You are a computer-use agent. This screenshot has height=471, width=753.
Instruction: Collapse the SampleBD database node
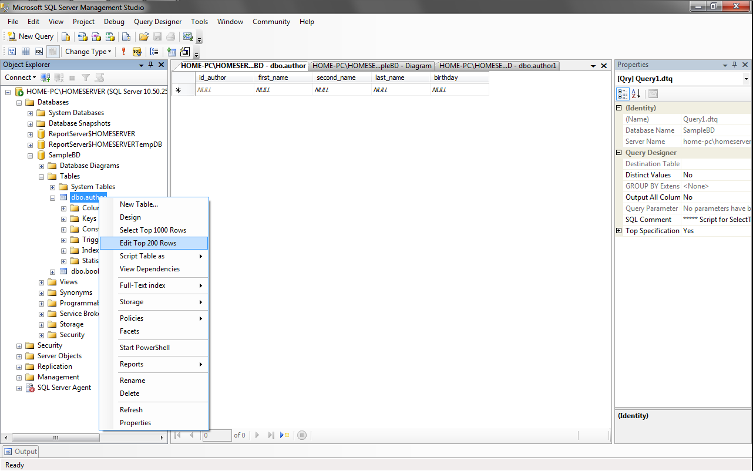point(31,155)
